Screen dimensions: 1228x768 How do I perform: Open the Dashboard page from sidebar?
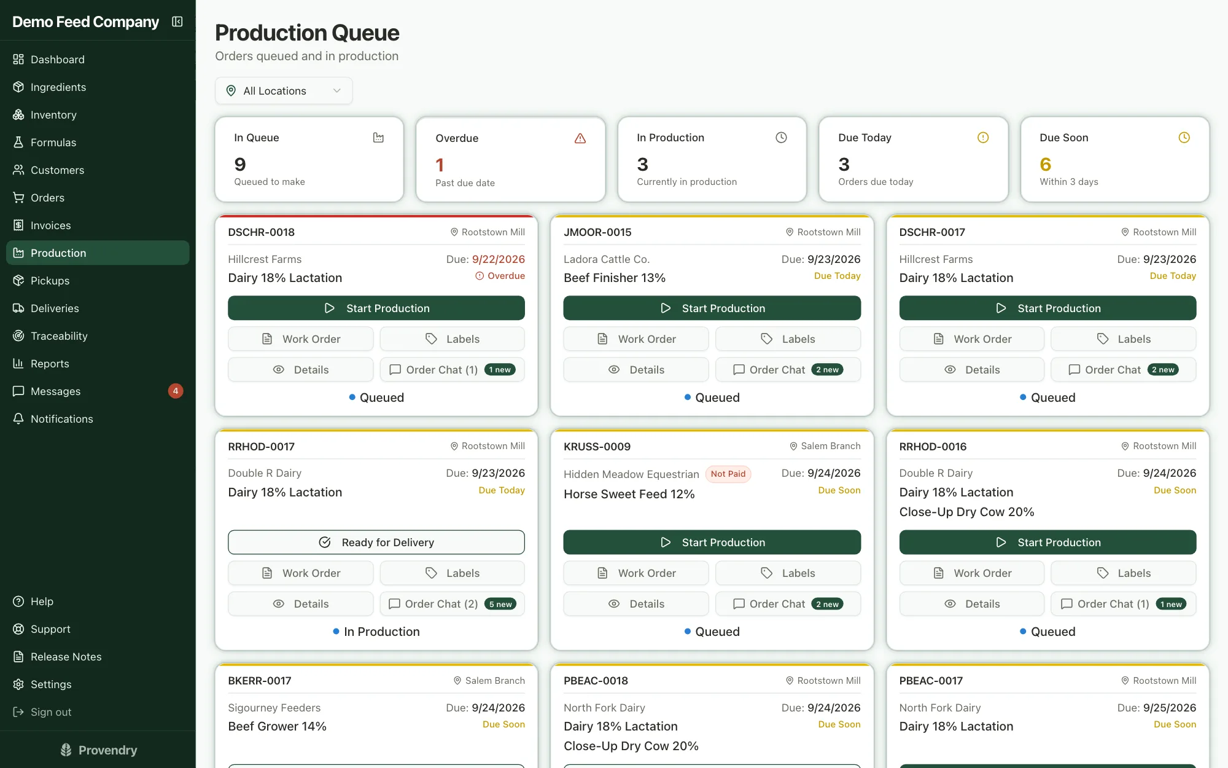click(98, 60)
